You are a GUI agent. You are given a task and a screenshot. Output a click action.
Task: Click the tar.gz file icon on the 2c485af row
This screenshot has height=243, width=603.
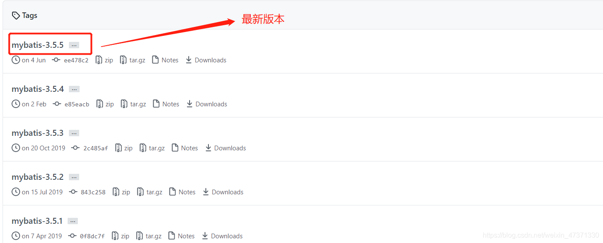pos(143,148)
